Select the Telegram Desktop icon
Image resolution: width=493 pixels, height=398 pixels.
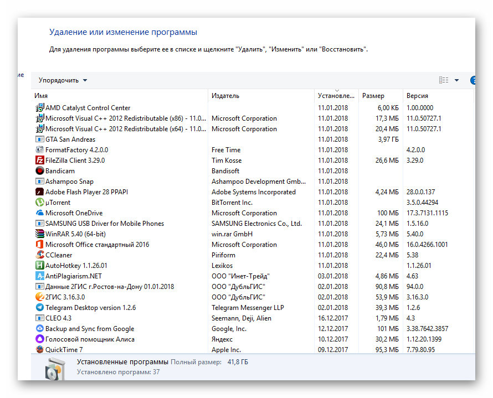tap(39, 308)
